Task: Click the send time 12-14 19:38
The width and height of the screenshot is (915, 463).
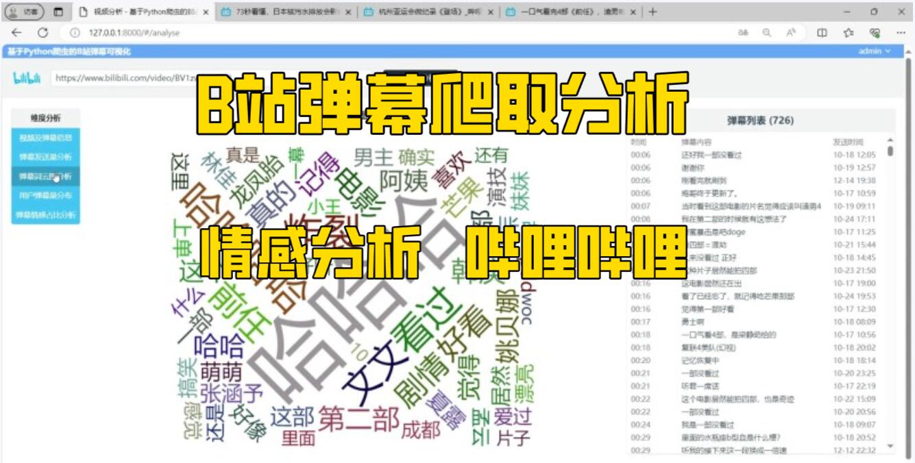Action: point(854,181)
